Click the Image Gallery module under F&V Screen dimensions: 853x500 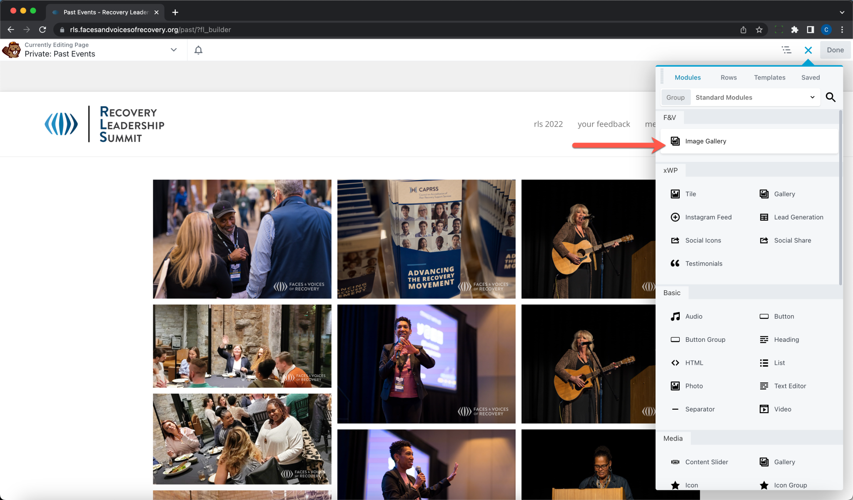pos(706,141)
